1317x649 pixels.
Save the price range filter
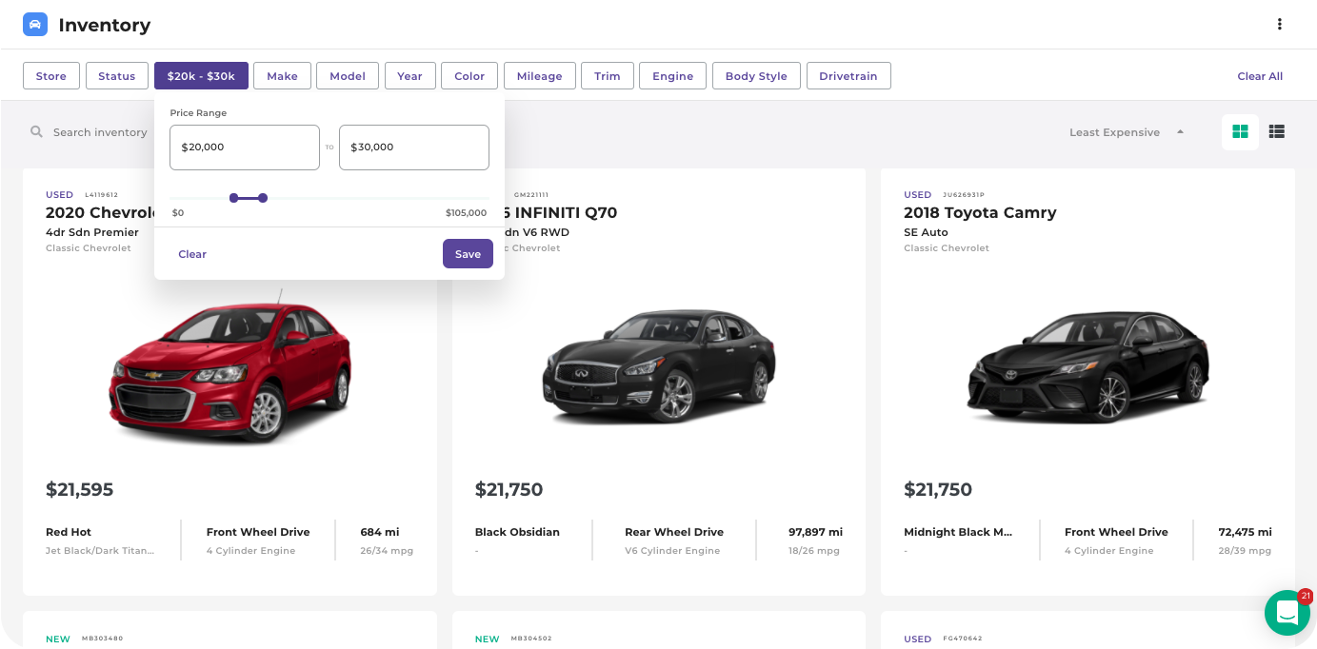[x=468, y=254]
